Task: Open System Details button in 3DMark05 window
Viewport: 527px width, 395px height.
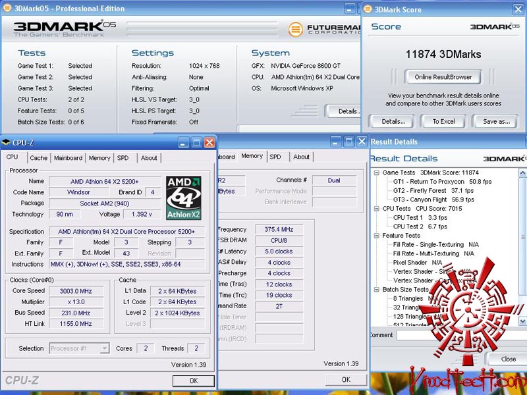Action: 344,111
